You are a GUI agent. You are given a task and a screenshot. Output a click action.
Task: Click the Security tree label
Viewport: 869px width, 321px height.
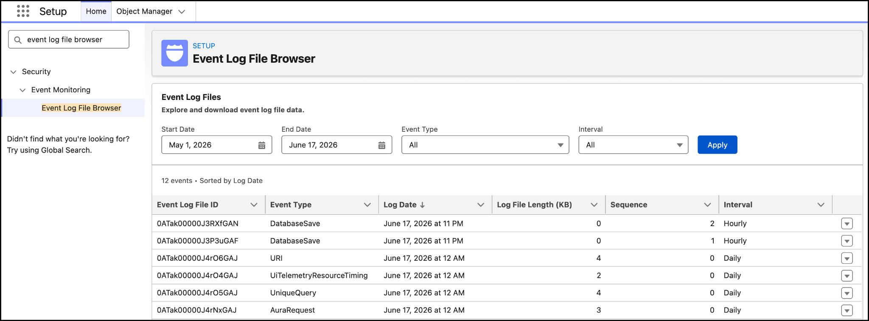click(36, 72)
